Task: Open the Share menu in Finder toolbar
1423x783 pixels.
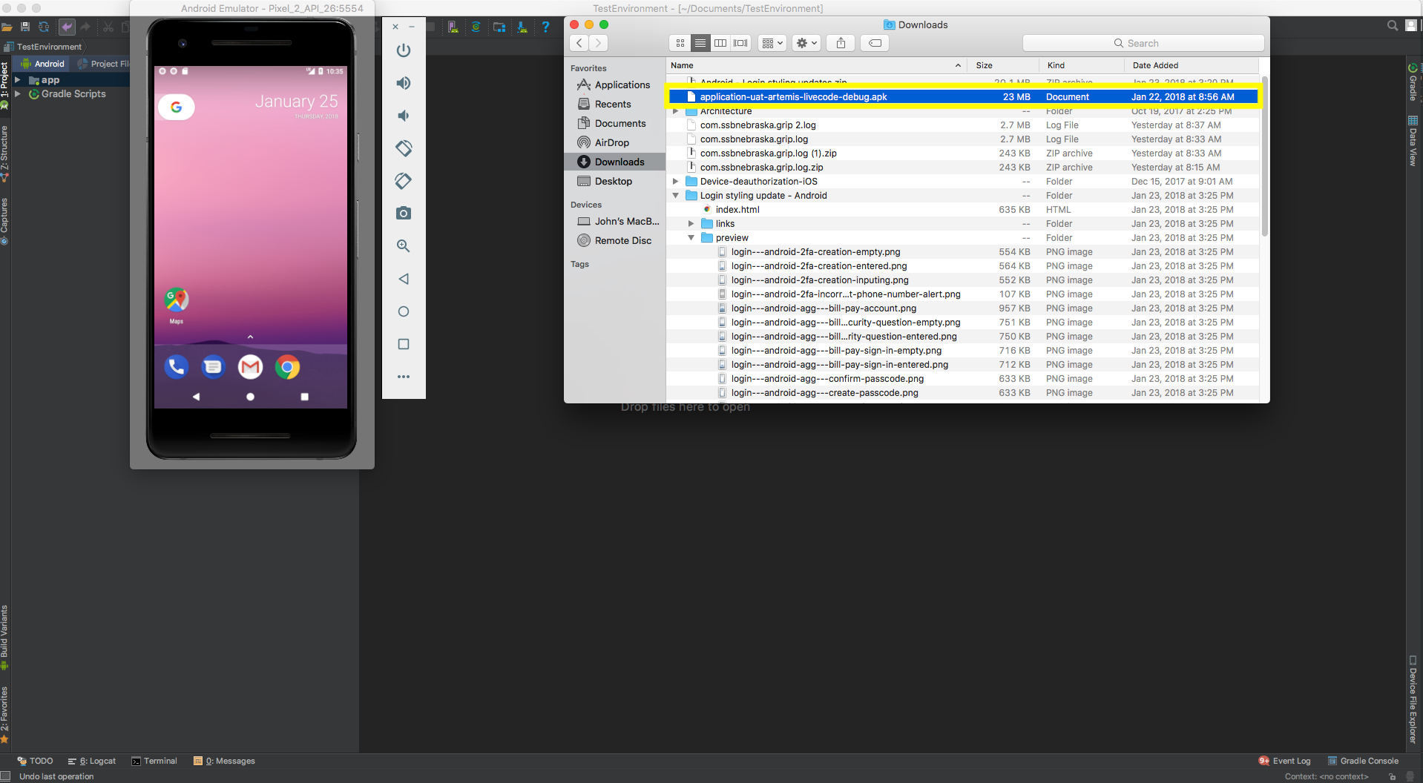Action: 840,42
